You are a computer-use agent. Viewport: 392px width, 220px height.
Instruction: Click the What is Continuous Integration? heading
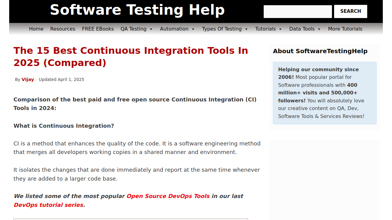64,126
